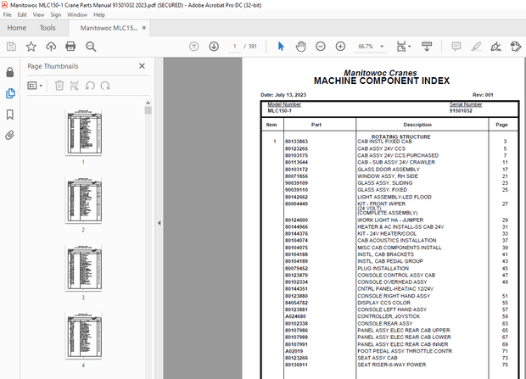
Task: Click 'CONSOLE REAR ASSY' description
Action: click(385, 323)
